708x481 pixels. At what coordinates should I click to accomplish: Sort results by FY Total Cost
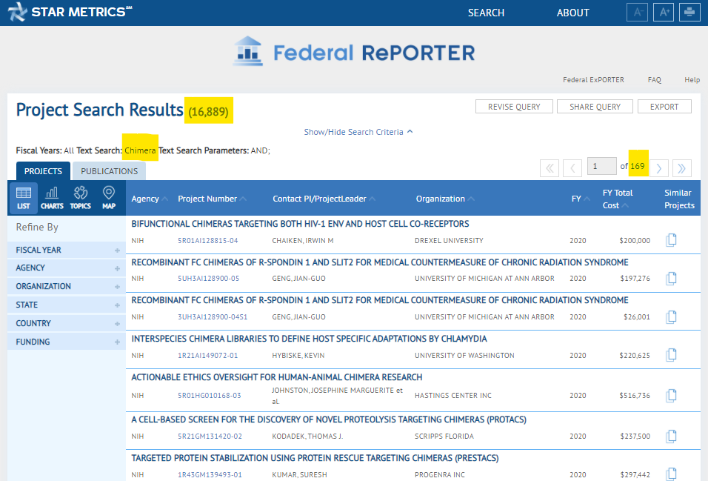(617, 199)
